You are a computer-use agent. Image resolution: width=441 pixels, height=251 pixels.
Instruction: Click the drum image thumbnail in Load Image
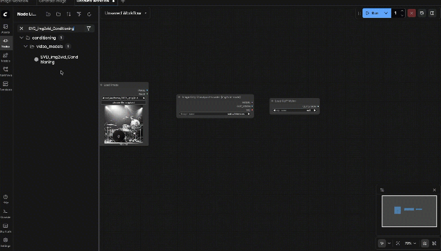[x=123, y=124]
